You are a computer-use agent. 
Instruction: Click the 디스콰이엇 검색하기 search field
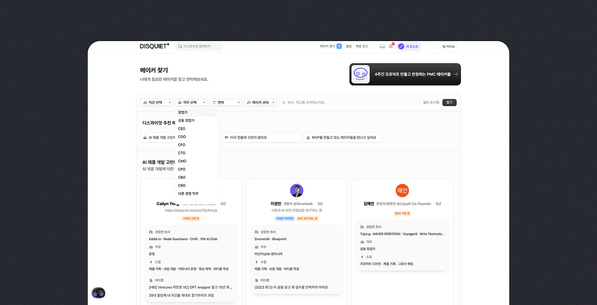(199, 47)
